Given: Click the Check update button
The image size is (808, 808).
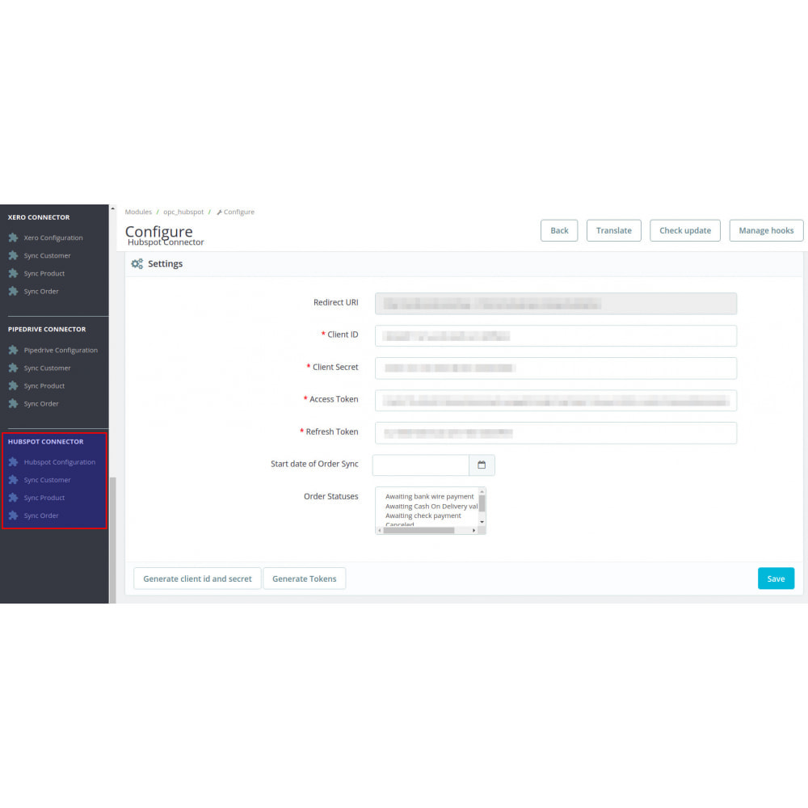Looking at the screenshot, I should 685,230.
